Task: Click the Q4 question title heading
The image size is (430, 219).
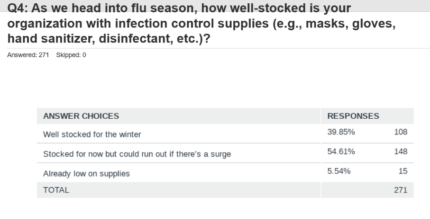Action: click(x=201, y=23)
